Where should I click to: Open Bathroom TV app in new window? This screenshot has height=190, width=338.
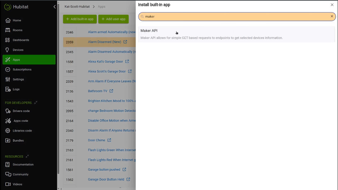click(111, 91)
